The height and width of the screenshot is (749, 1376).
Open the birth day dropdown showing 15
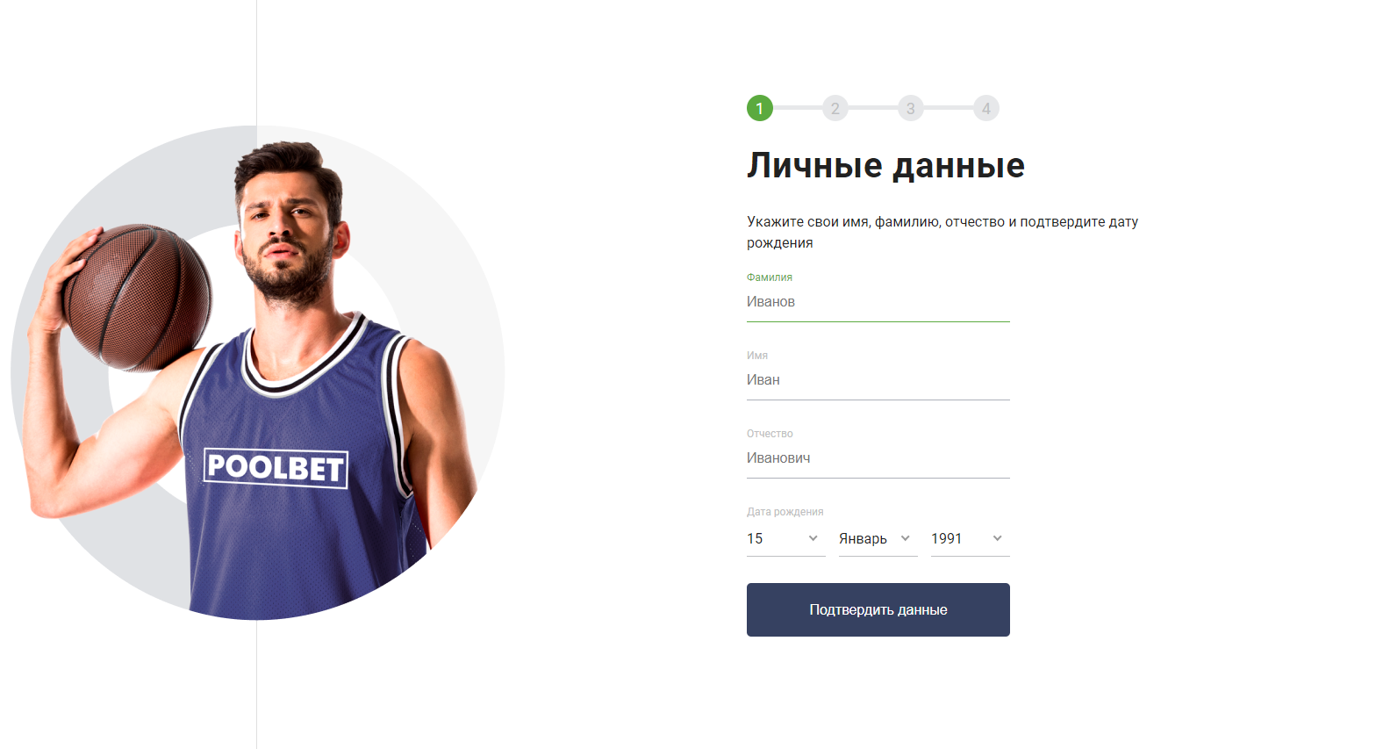(786, 538)
